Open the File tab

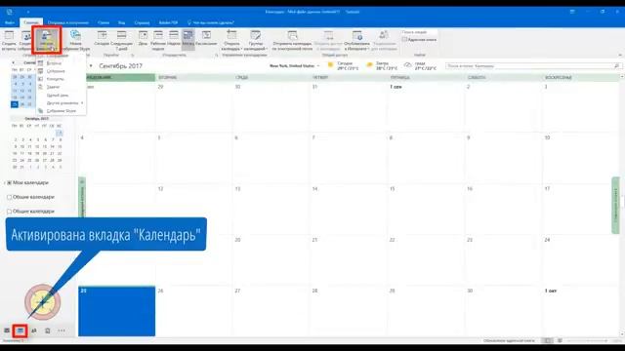(x=10, y=22)
